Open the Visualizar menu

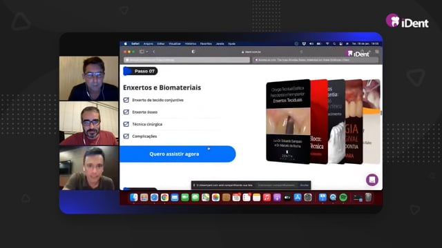pos(175,44)
